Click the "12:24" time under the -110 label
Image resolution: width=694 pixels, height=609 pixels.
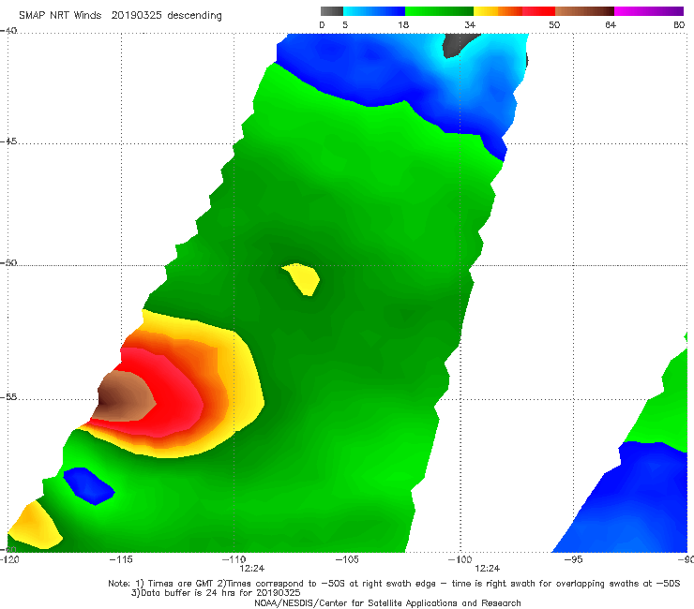coord(252,569)
